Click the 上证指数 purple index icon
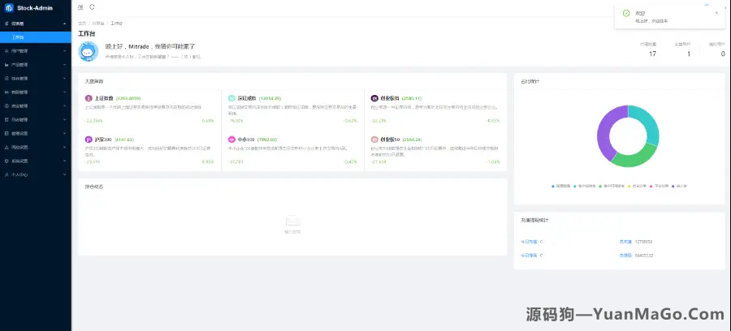This screenshot has width=731, height=331. pos(89,97)
